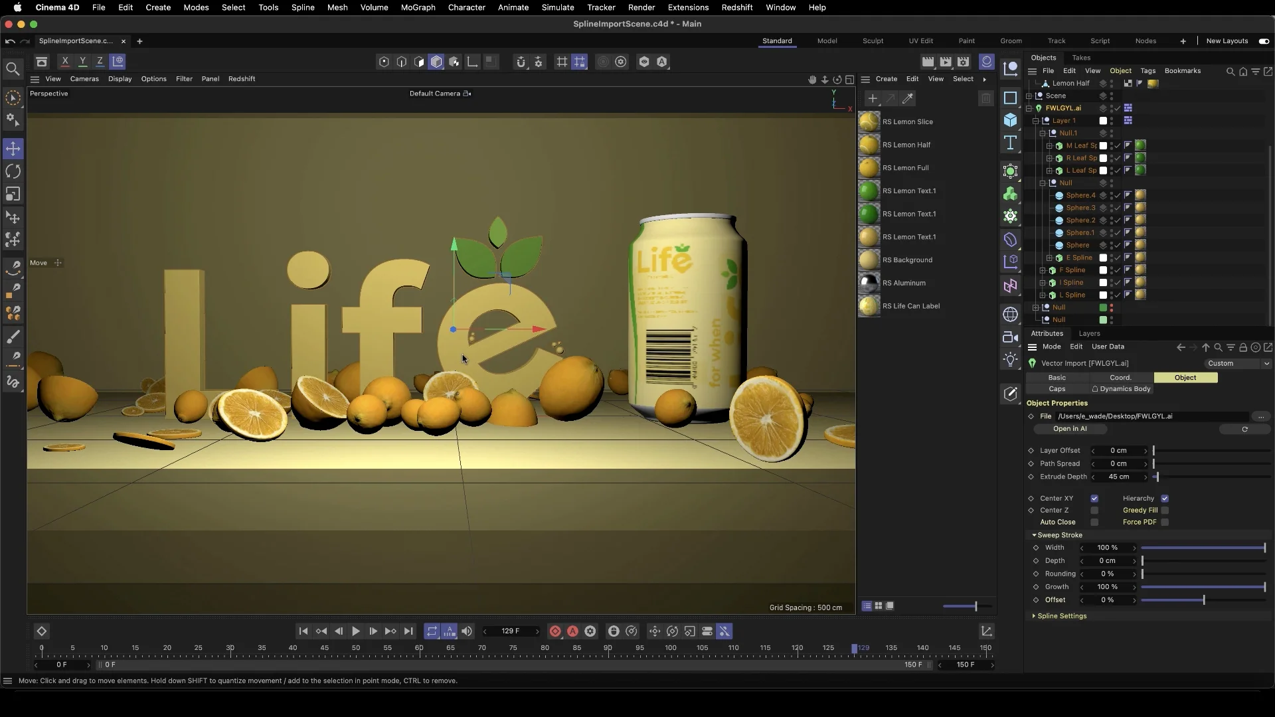The height and width of the screenshot is (717, 1275).
Task: Enable the Greedy Fill checkbox
Action: (1165, 511)
